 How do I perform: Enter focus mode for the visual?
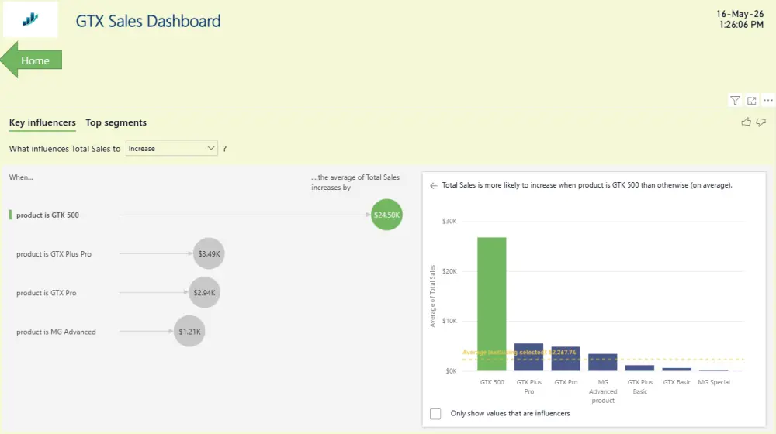(x=751, y=100)
